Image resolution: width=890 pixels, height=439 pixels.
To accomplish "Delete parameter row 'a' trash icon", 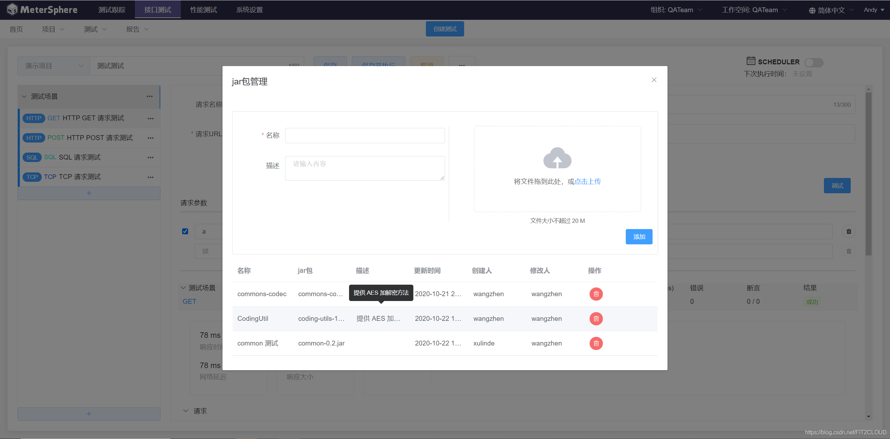I will [849, 231].
